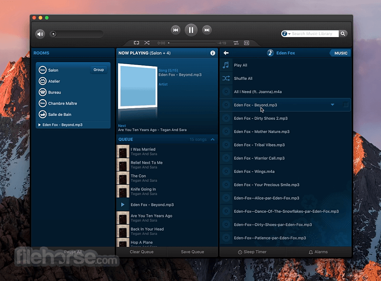
Task: Open Now Playing info icon
Action: (213, 53)
